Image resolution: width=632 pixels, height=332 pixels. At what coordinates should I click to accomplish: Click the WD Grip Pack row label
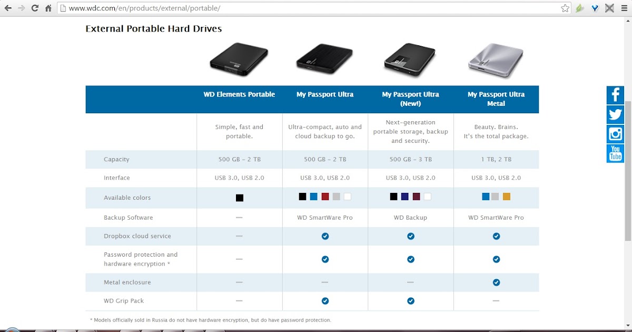point(124,301)
